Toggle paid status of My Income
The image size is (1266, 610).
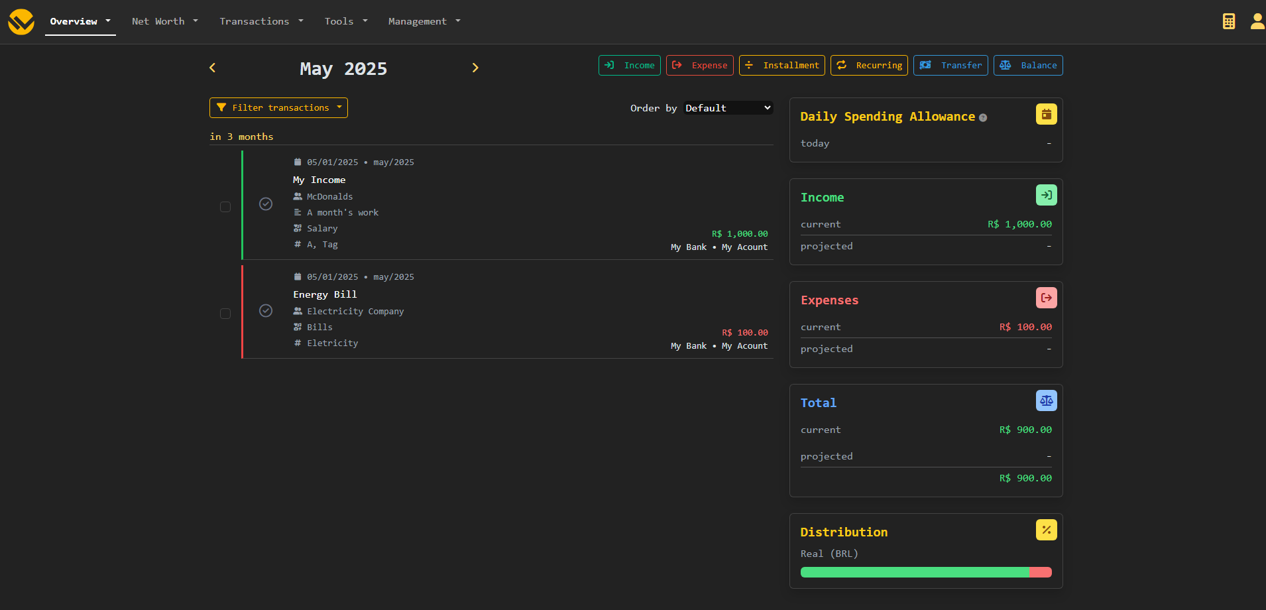tap(266, 204)
